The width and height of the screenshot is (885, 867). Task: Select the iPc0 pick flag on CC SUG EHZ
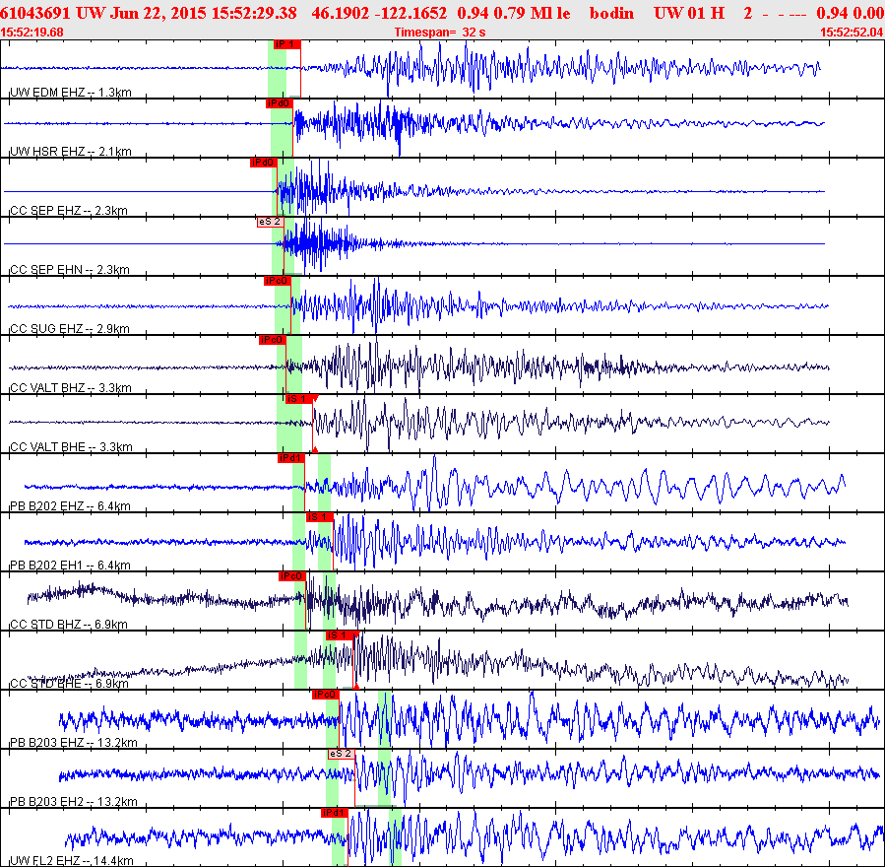click(278, 281)
